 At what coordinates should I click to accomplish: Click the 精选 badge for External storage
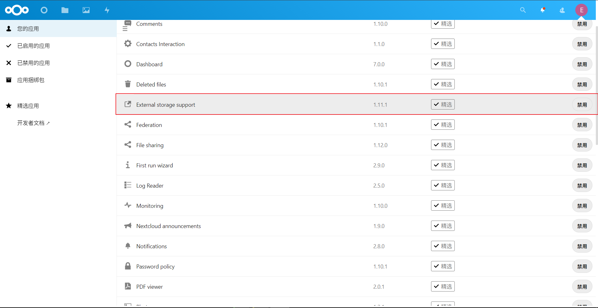443,105
